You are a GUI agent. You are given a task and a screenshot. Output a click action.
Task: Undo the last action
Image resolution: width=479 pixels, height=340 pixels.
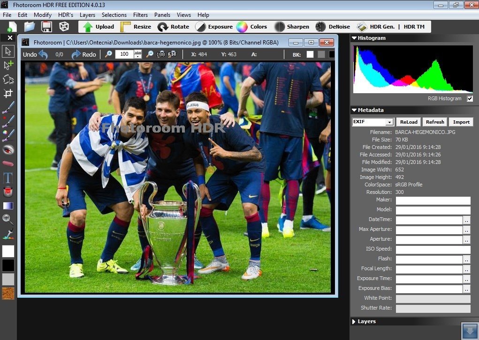click(36, 55)
